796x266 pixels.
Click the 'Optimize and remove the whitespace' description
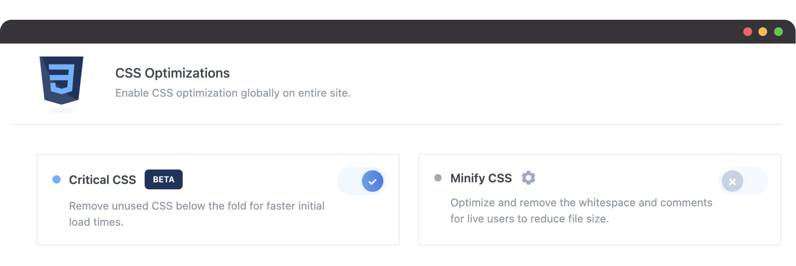(x=581, y=211)
